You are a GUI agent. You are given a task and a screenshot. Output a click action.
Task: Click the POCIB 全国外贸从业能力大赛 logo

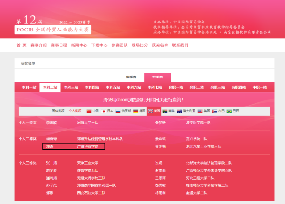coord(52,30)
